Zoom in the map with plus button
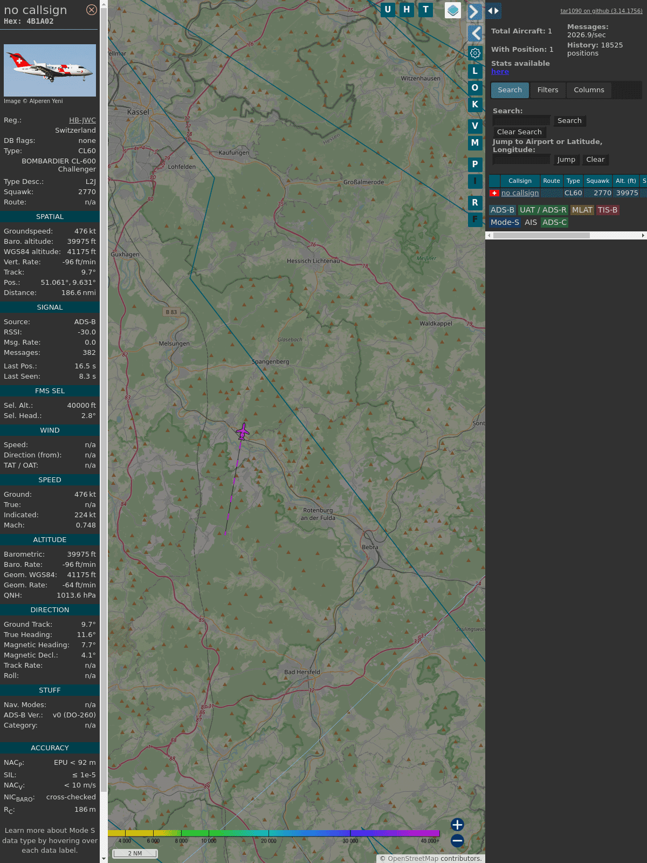Viewport: 647px width, 863px height. 457,825
